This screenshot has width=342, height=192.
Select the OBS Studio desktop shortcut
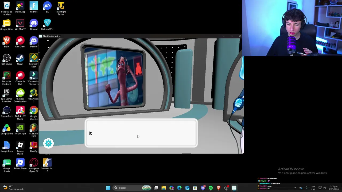click(x=7, y=60)
